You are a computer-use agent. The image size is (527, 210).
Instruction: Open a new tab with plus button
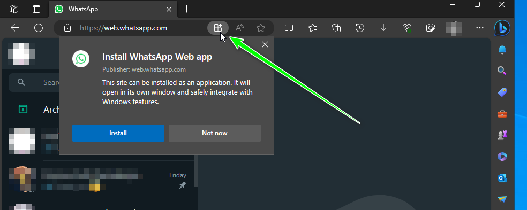[186, 9]
